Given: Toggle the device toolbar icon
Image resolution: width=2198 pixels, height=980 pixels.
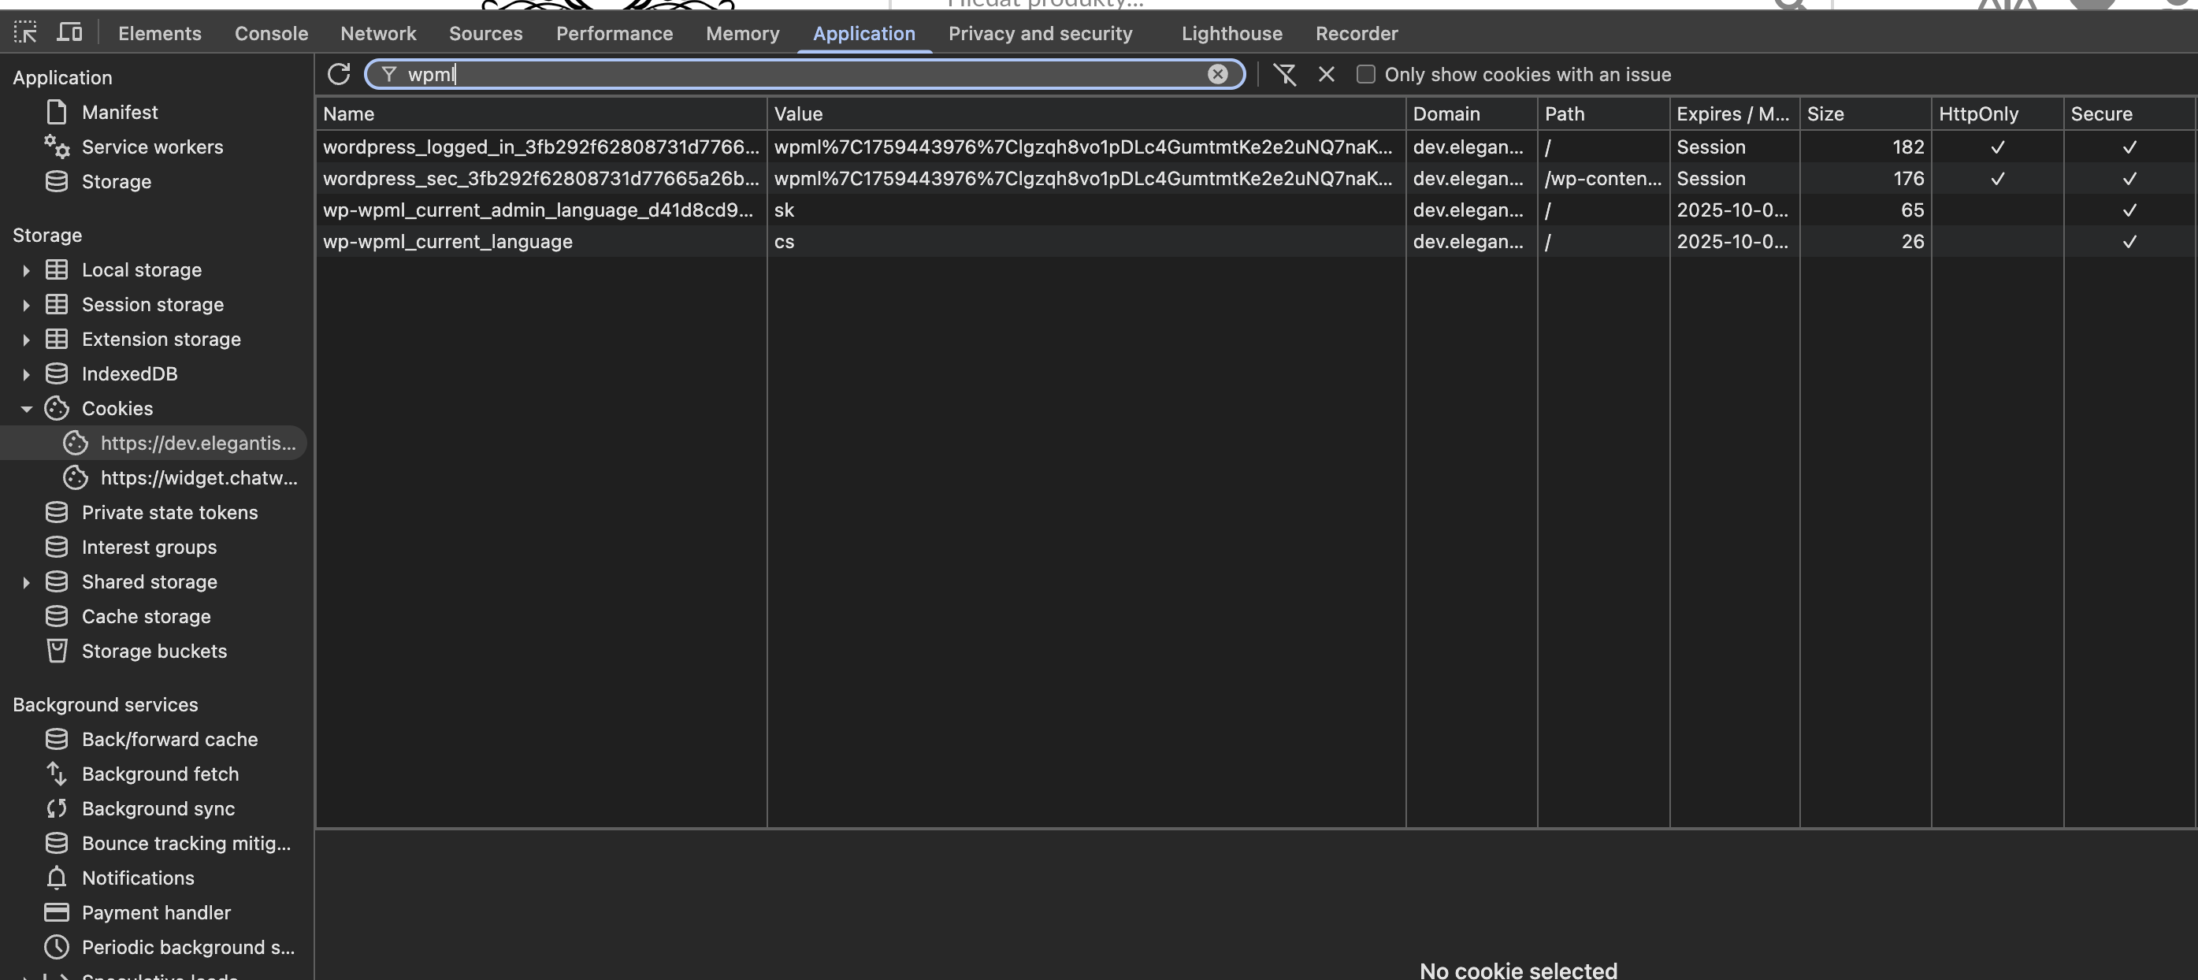Looking at the screenshot, I should [x=69, y=33].
